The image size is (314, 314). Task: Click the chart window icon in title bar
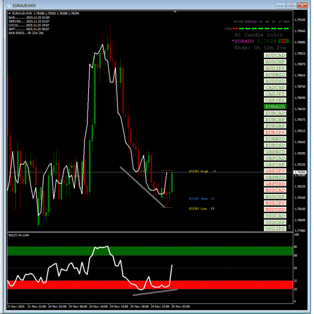tap(9, 6)
